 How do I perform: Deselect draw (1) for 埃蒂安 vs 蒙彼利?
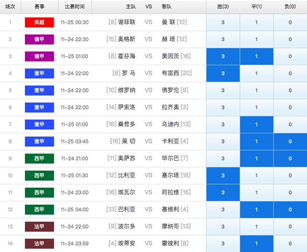coord(257,243)
